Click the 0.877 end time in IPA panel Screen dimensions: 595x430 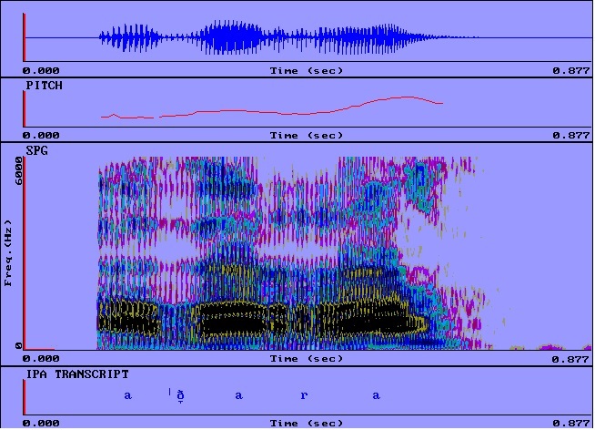(x=571, y=424)
